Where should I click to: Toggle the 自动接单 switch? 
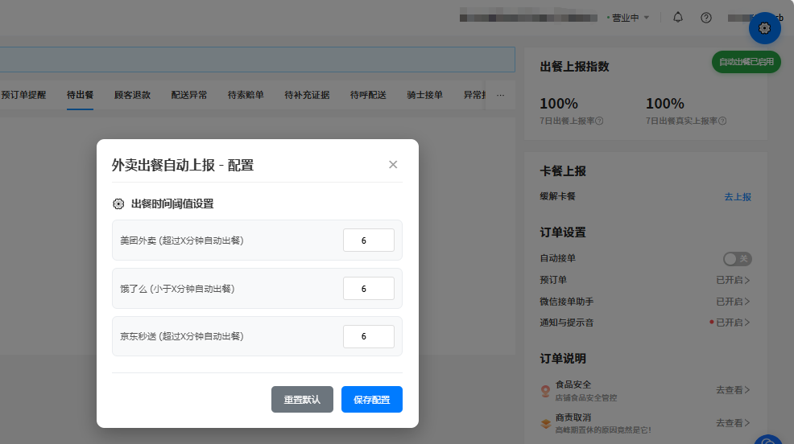pos(738,259)
